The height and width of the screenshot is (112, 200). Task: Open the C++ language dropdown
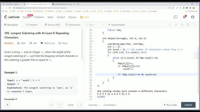pos(96,25)
